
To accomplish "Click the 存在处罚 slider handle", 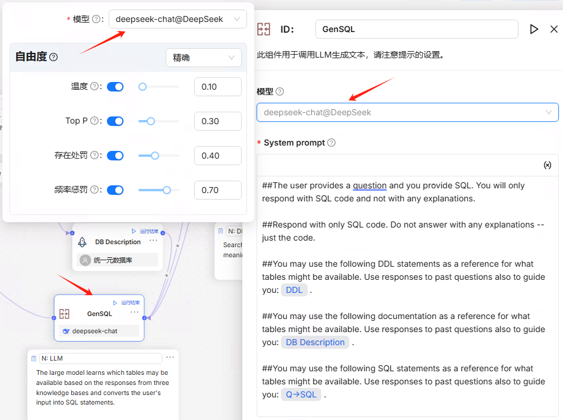I will [x=155, y=156].
